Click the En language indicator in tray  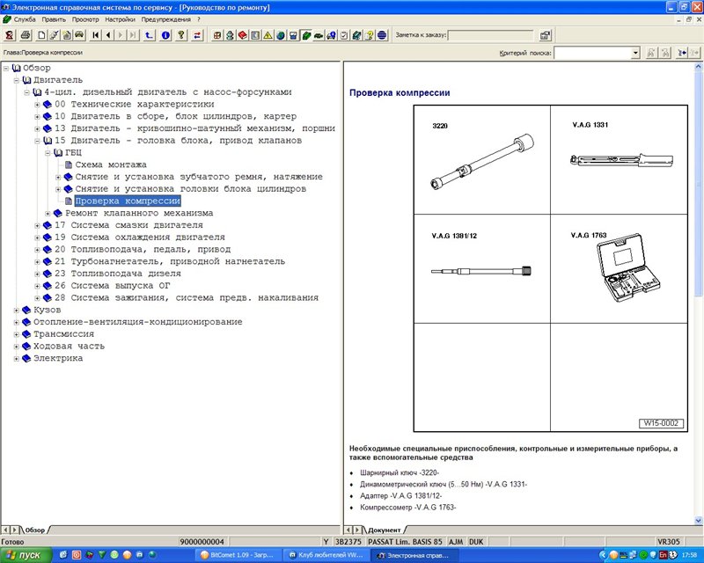pos(663,555)
